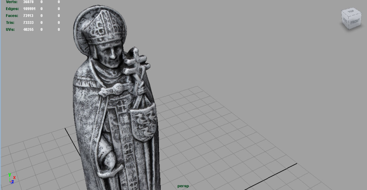
Task: Click the LEFT face of the view cube
Action: coord(345,20)
